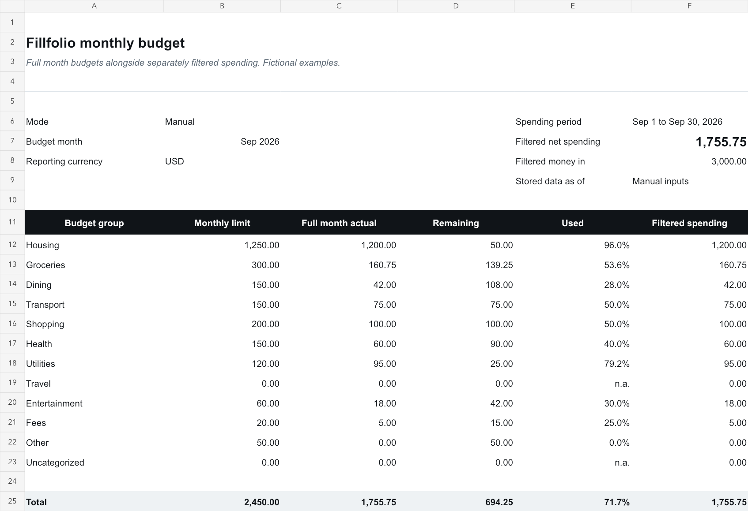Click the bold Filtered net spending value

coord(721,142)
